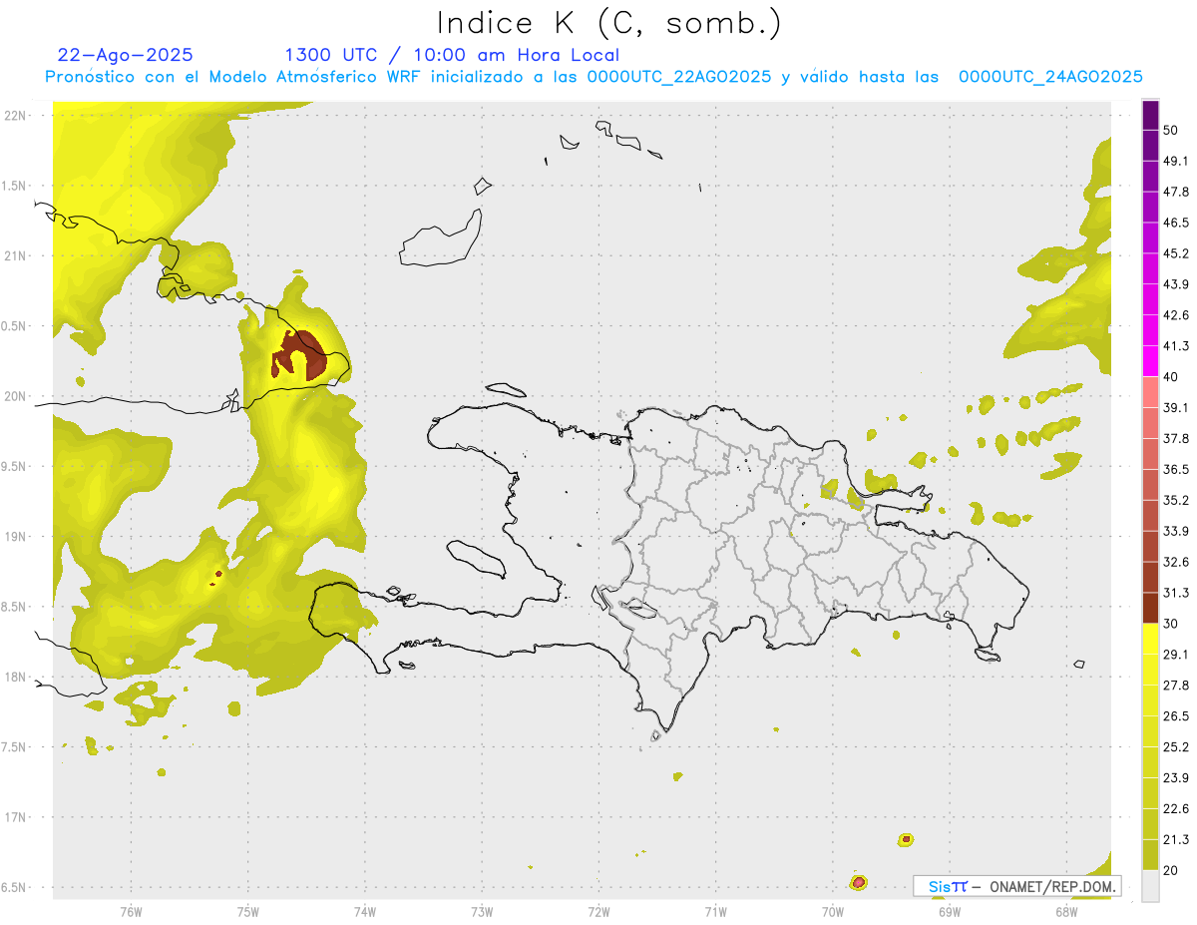Click colorbar label "49.1"
This screenshot has width=1197, height=925.
click(x=1176, y=161)
